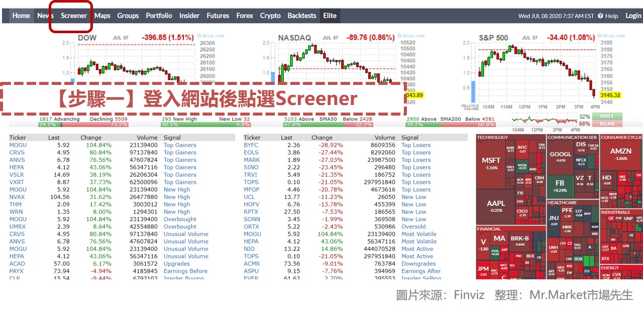Click the Volume column header in left table
This screenshot has height=309, width=643.
[147, 138]
